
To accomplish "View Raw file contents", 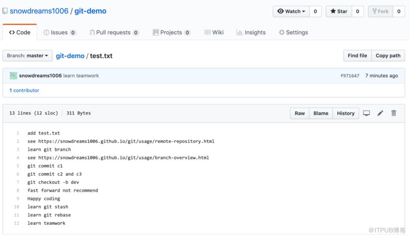I will click(x=299, y=113).
